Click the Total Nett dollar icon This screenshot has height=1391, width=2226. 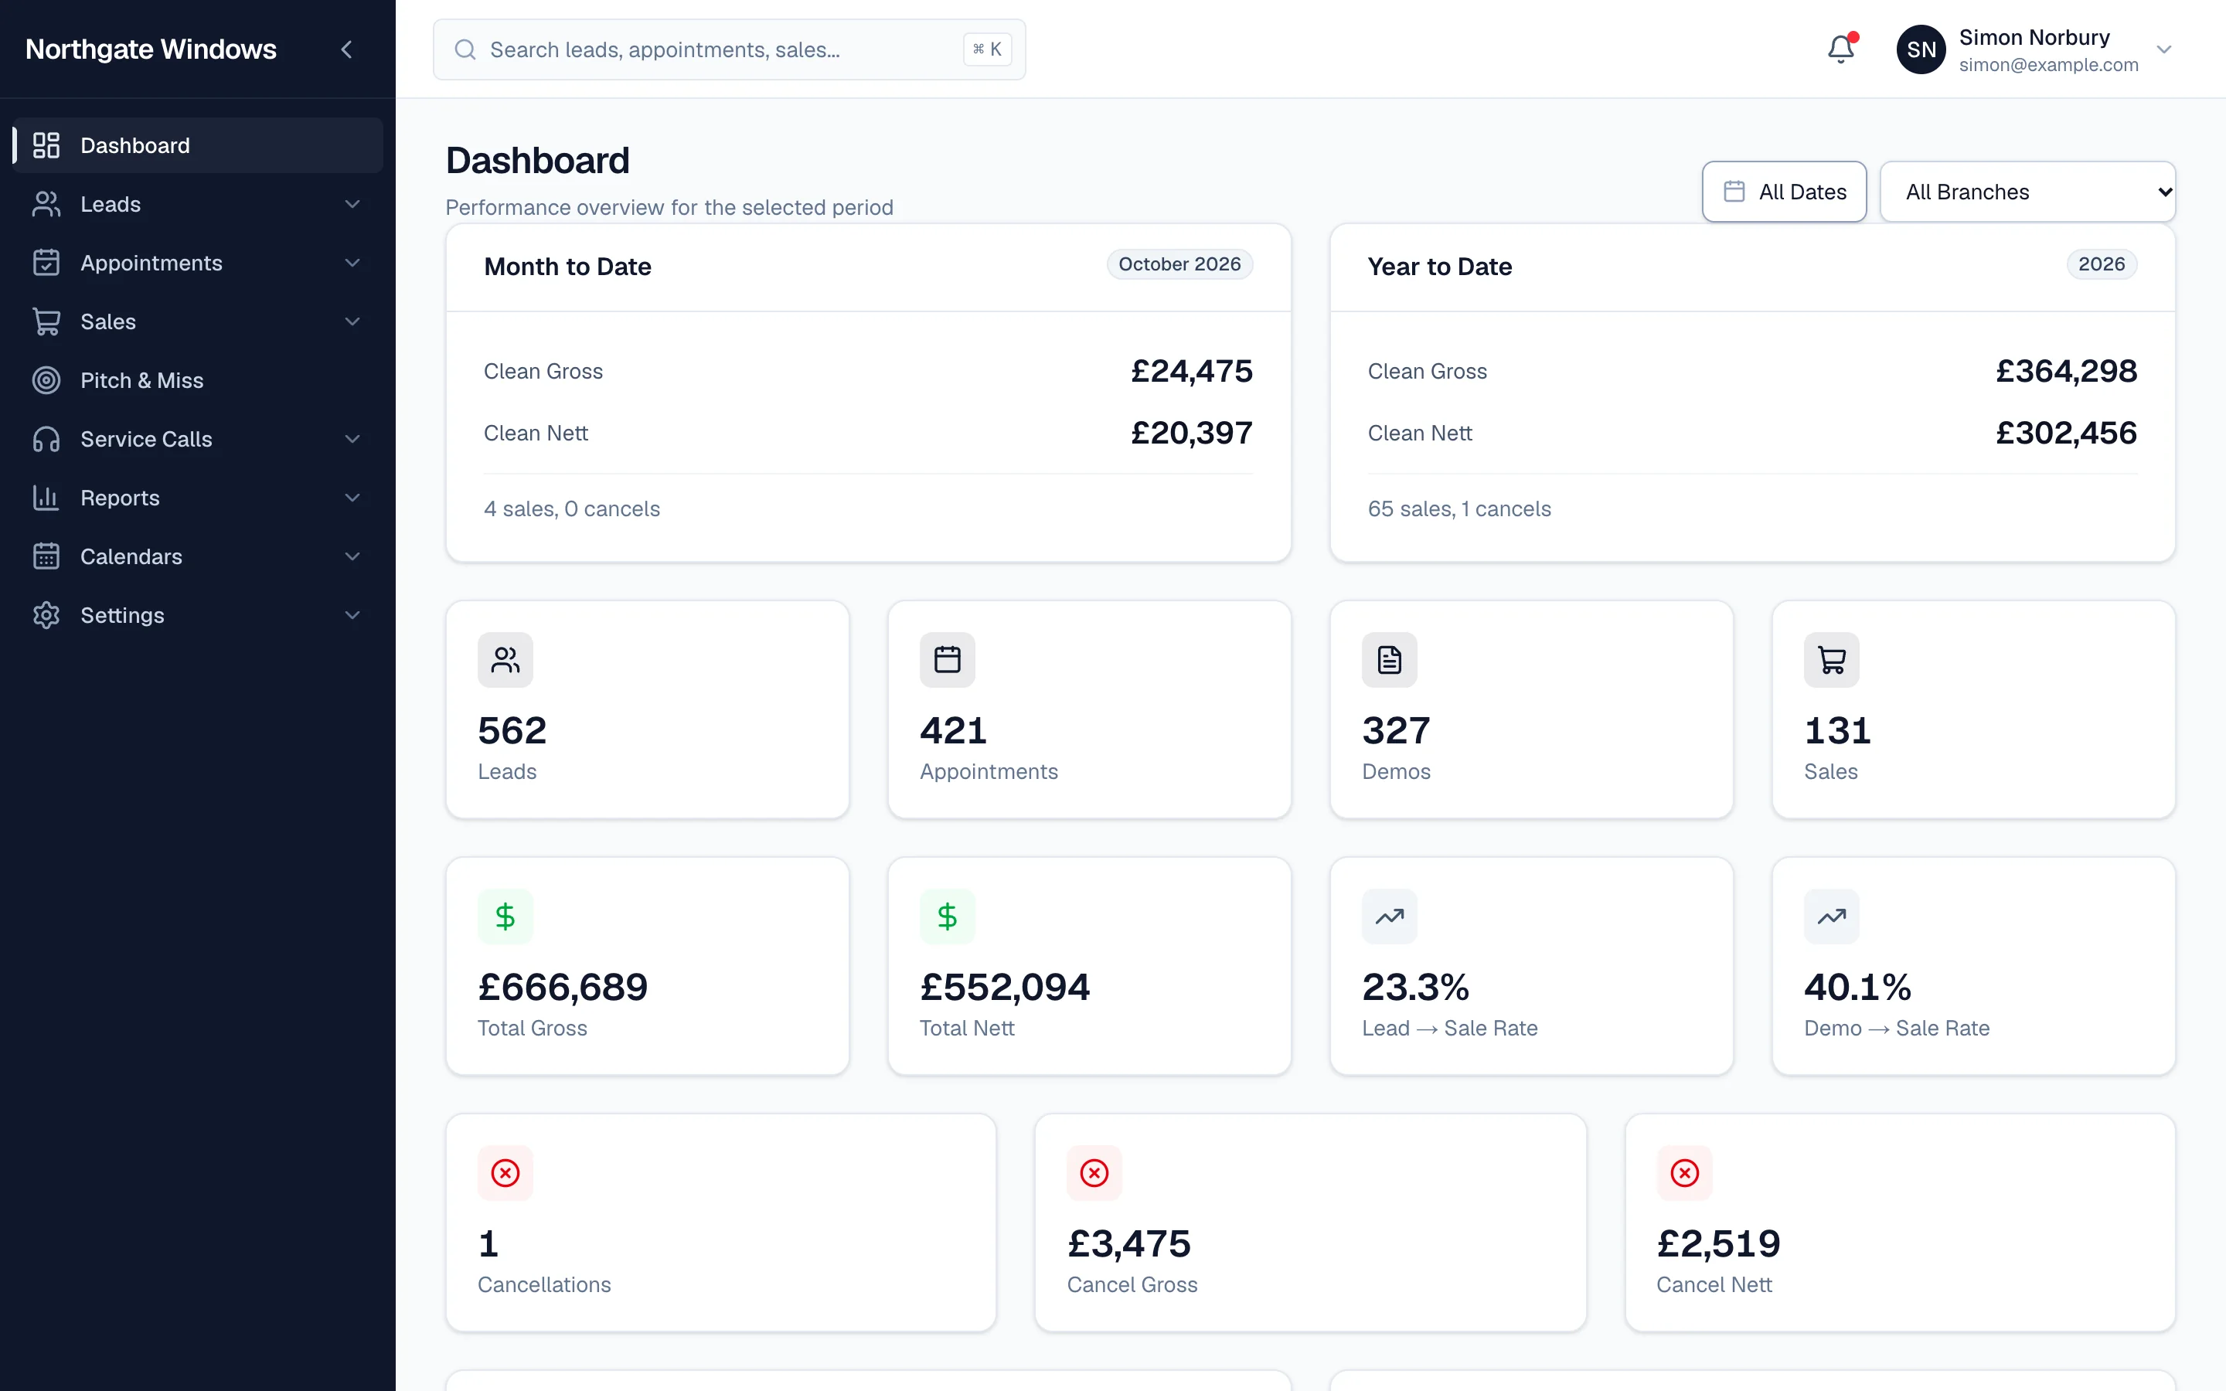coord(948,917)
